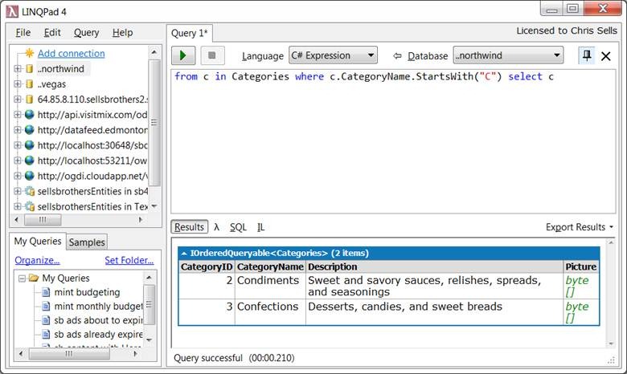The height and width of the screenshot is (374, 627).
Task: Toggle the pin icon beside Database dropdown
Action: tap(587, 55)
